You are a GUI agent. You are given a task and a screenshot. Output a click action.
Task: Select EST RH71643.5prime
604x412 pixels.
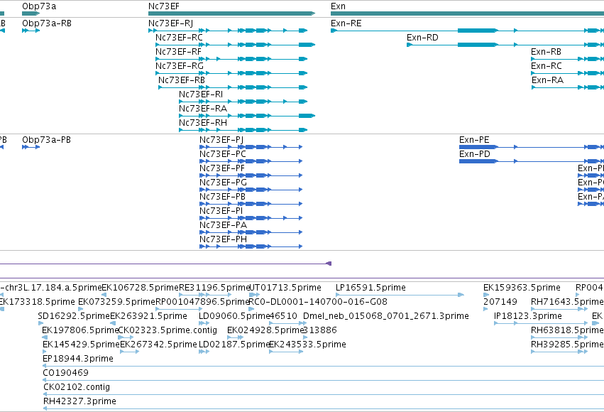(x=567, y=302)
